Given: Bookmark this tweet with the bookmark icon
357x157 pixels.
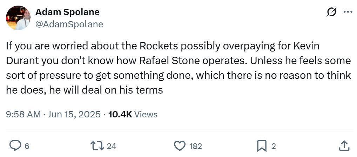Looking at the screenshot, I should (262, 146).
